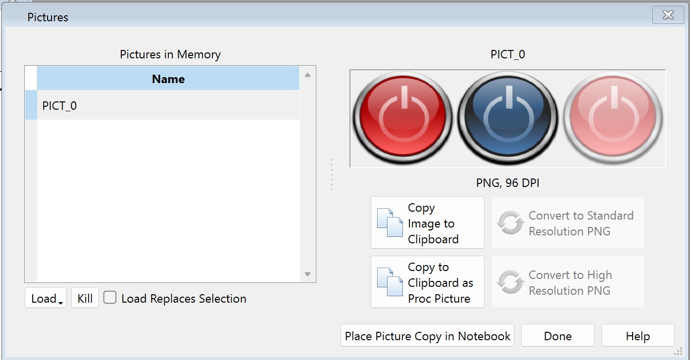
Task: Enable the Load Replaces Selection checkbox
Action: point(110,298)
